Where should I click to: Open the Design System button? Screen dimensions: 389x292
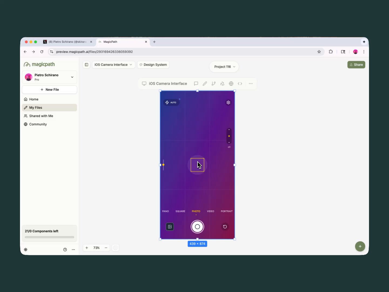pyautogui.click(x=153, y=65)
